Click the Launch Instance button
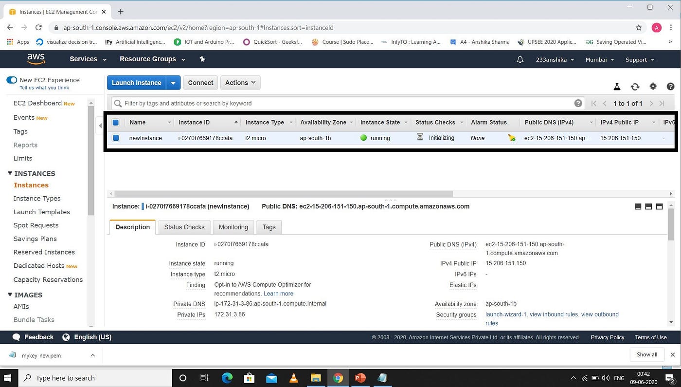The width and height of the screenshot is (681, 387). click(x=137, y=83)
